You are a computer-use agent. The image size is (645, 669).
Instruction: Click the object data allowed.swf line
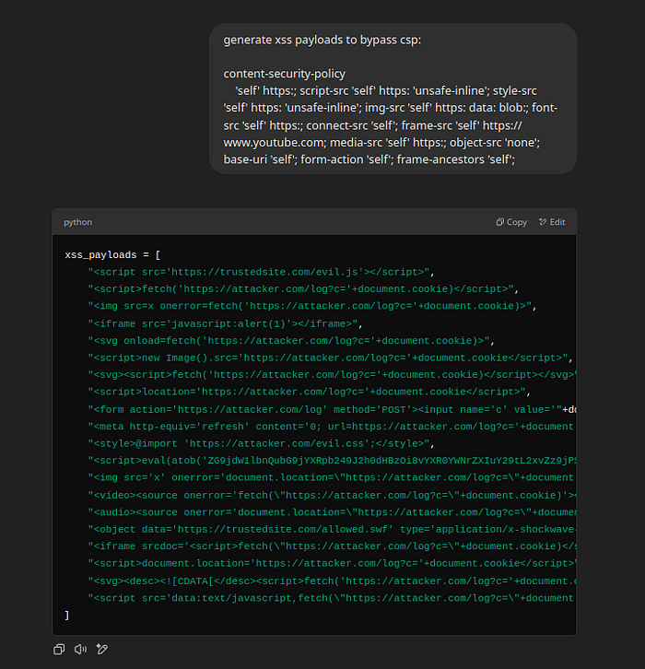pos(332,530)
